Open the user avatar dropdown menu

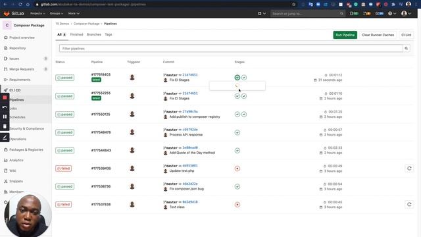(x=406, y=13)
